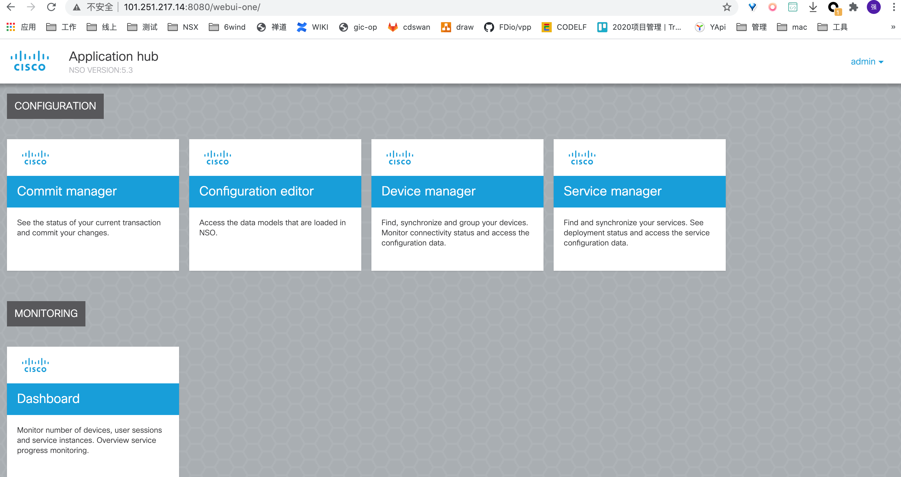The width and height of the screenshot is (901, 477).
Task: Open the 工作 bookmark folder
Action: (61, 27)
